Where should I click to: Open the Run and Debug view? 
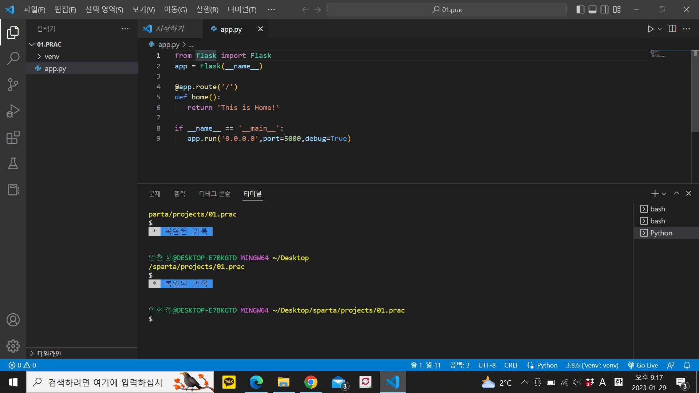pyautogui.click(x=13, y=111)
